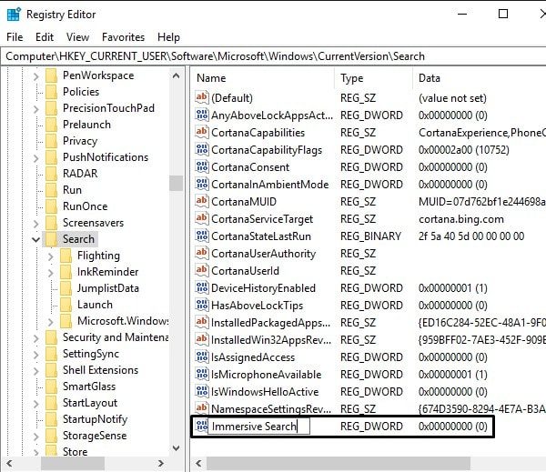Image resolution: width=546 pixels, height=472 pixels.
Task: Expand the SettingSync key
Action: click(x=35, y=354)
